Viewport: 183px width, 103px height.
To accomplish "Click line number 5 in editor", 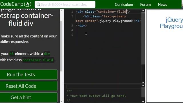I will (72, 35).
